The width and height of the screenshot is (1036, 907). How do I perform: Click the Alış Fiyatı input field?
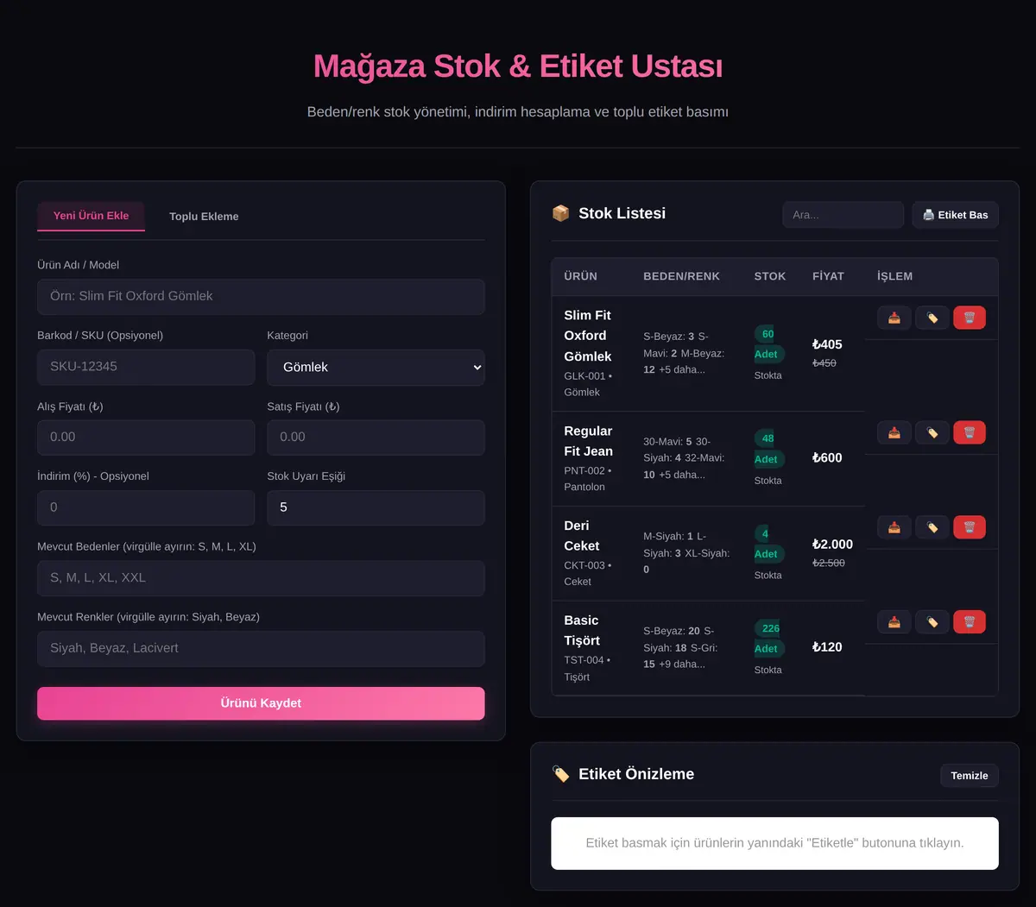[146, 438]
